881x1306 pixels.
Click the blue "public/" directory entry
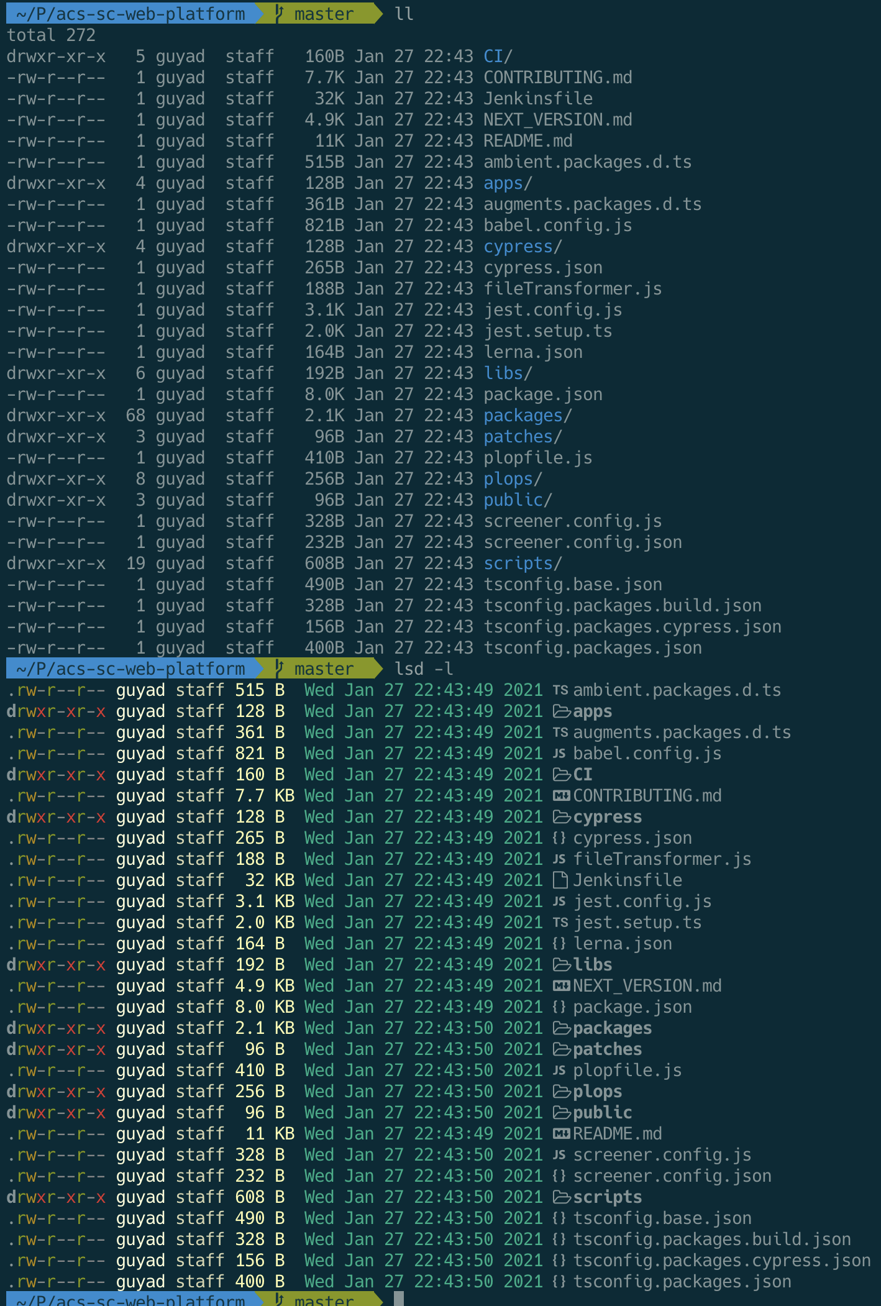click(518, 500)
